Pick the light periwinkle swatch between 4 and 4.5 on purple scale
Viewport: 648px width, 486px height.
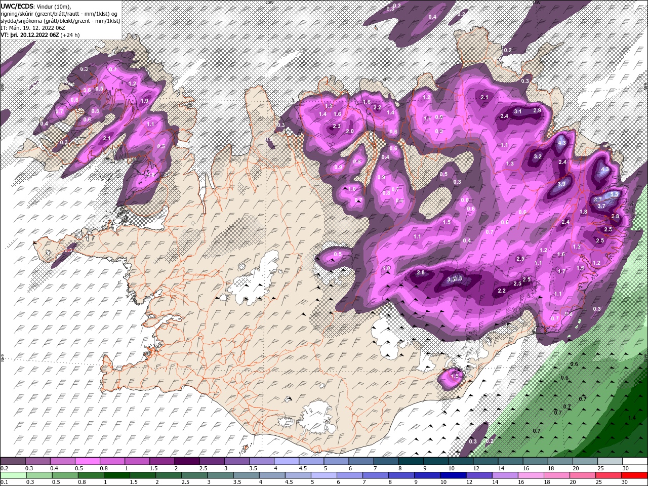(x=286, y=461)
